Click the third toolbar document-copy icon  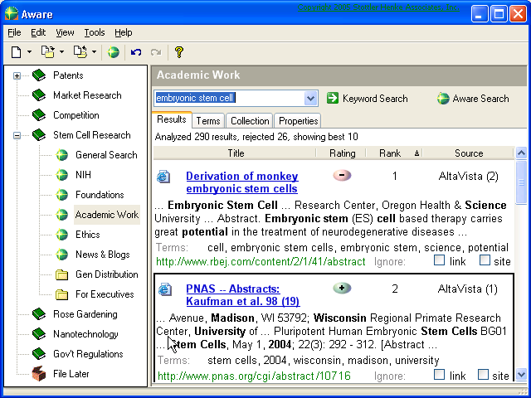pos(80,52)
